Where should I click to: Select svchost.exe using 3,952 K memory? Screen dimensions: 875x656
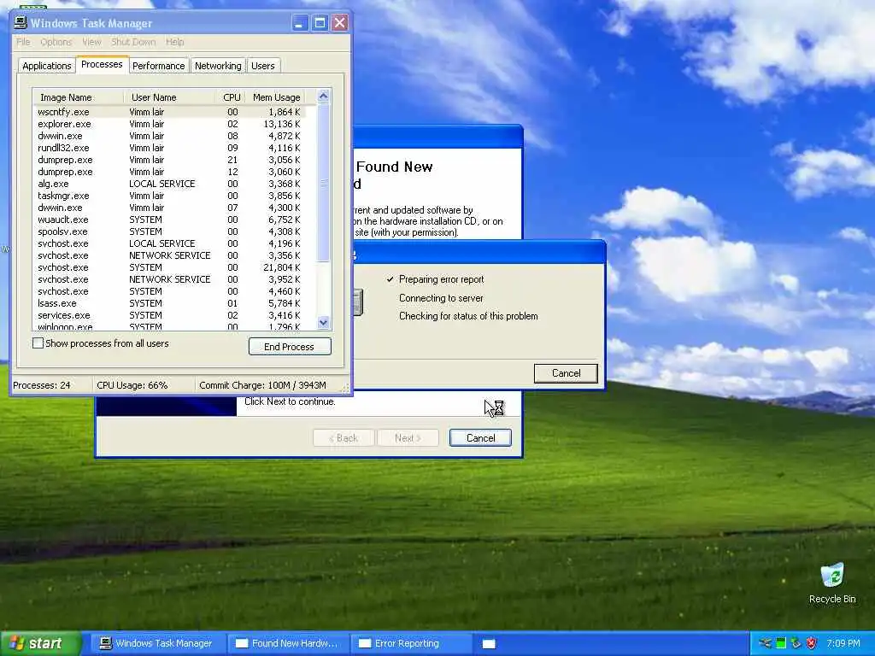click(x=169, y=279)
